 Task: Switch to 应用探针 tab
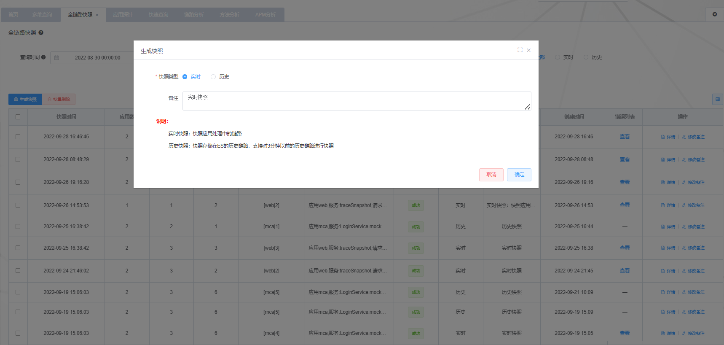[123, 15]
